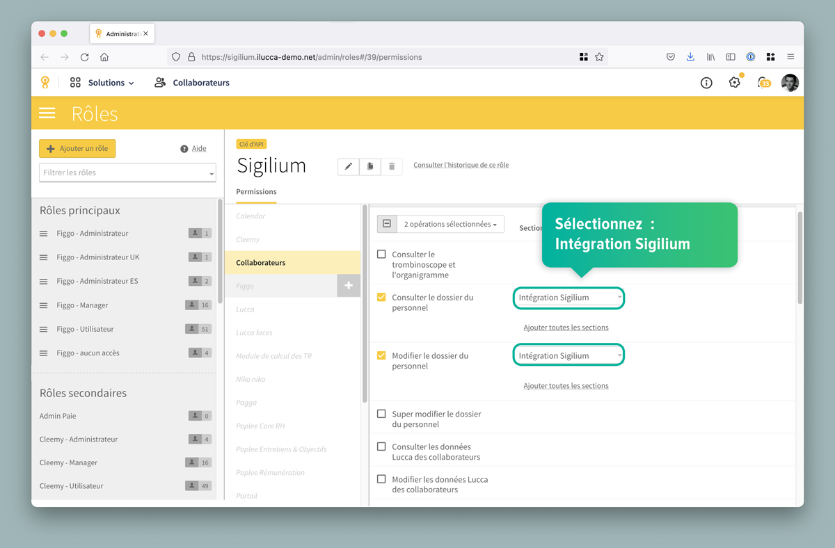The width and height of the screenshot is (835, 548).
Task: Bookmark page with star icon
Action: 599,57
